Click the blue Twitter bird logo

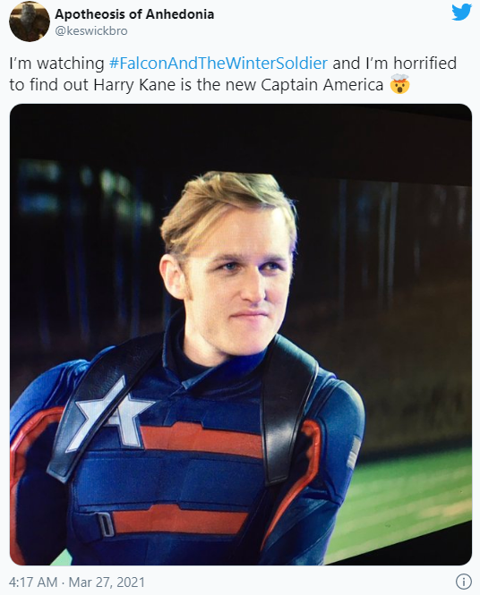click(461, 13)
